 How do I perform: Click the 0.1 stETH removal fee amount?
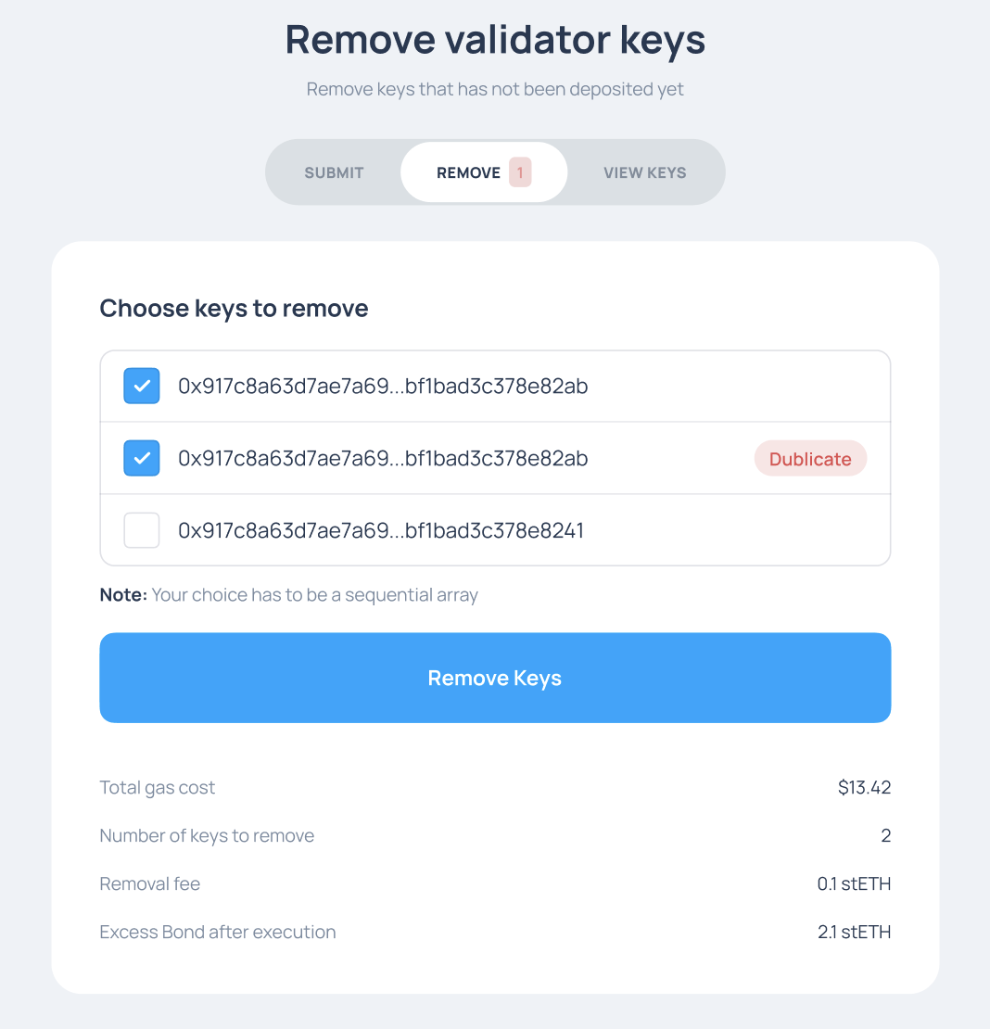point(854,884)
